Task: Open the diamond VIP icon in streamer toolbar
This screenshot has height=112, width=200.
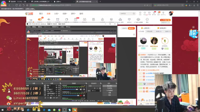Action: pyautogui.click(x=129, y=19)
